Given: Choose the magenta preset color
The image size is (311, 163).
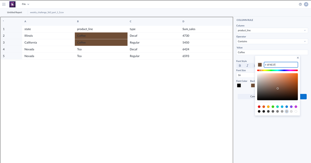Looking at the screenshot, I should (296, 107).
